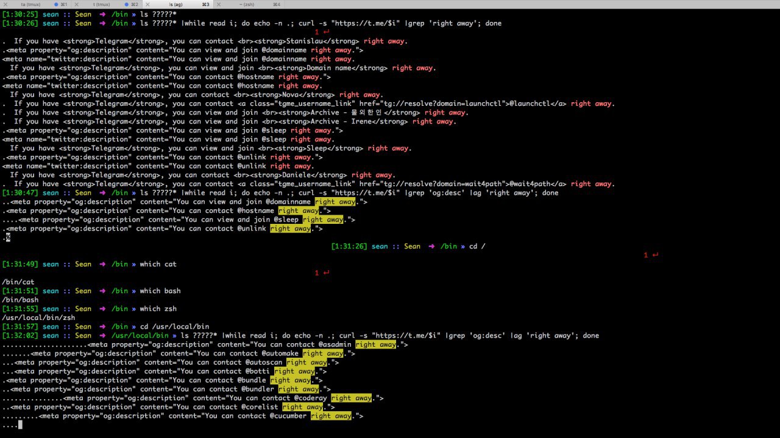Screen dimensions: 780x438
Task: Click the 'which bash' command
Action: [x=160, y=291]
